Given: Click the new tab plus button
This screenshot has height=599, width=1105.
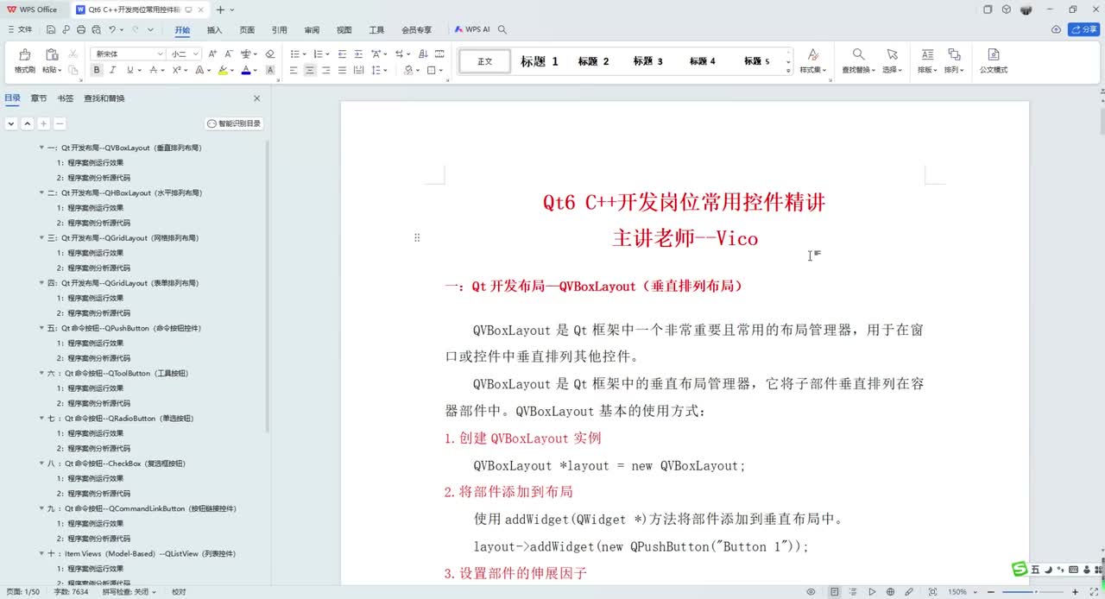Looking at the screenshot, I should 220,9.
